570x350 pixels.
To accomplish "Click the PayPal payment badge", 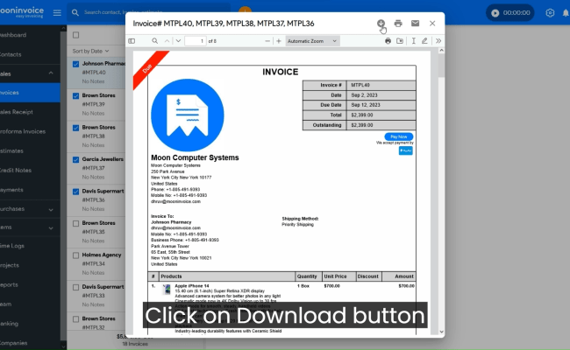I will click(x=406, y=150).
